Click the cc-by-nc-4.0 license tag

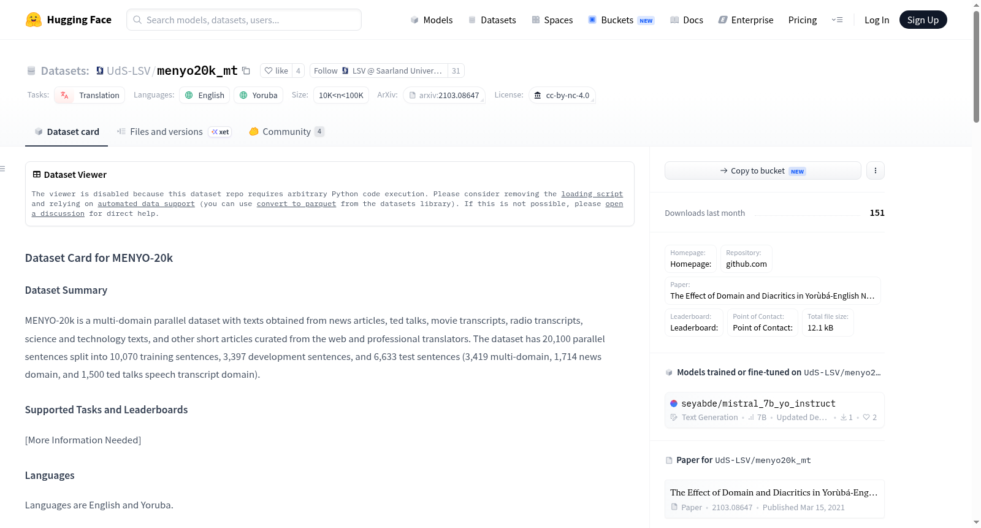562,95
